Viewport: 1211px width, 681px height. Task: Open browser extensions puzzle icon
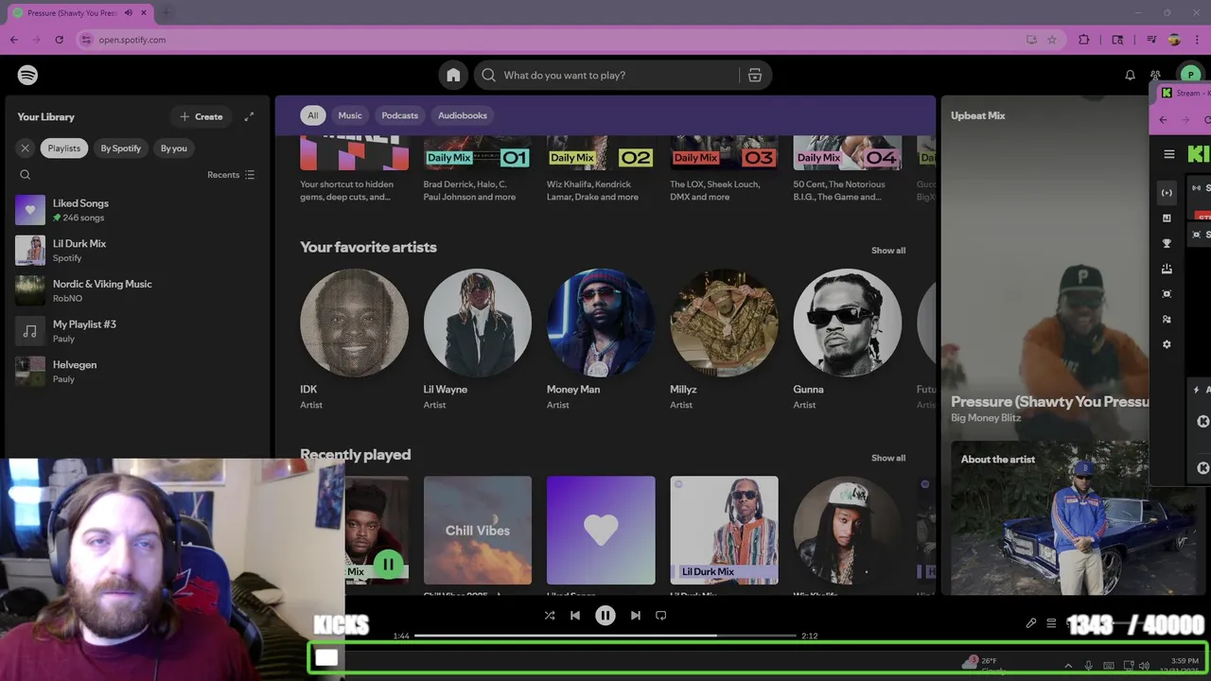coord(1084,40)
